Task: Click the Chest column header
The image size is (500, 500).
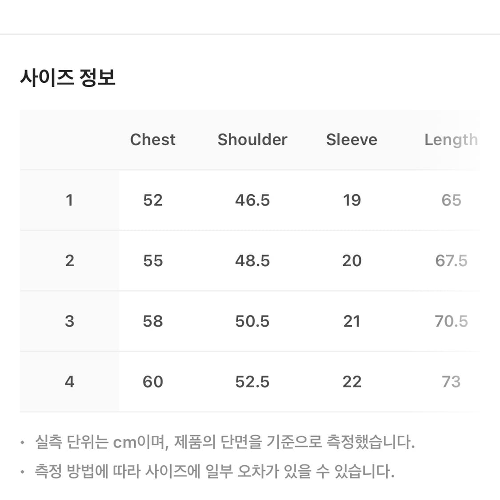Action: coord(152,140)
